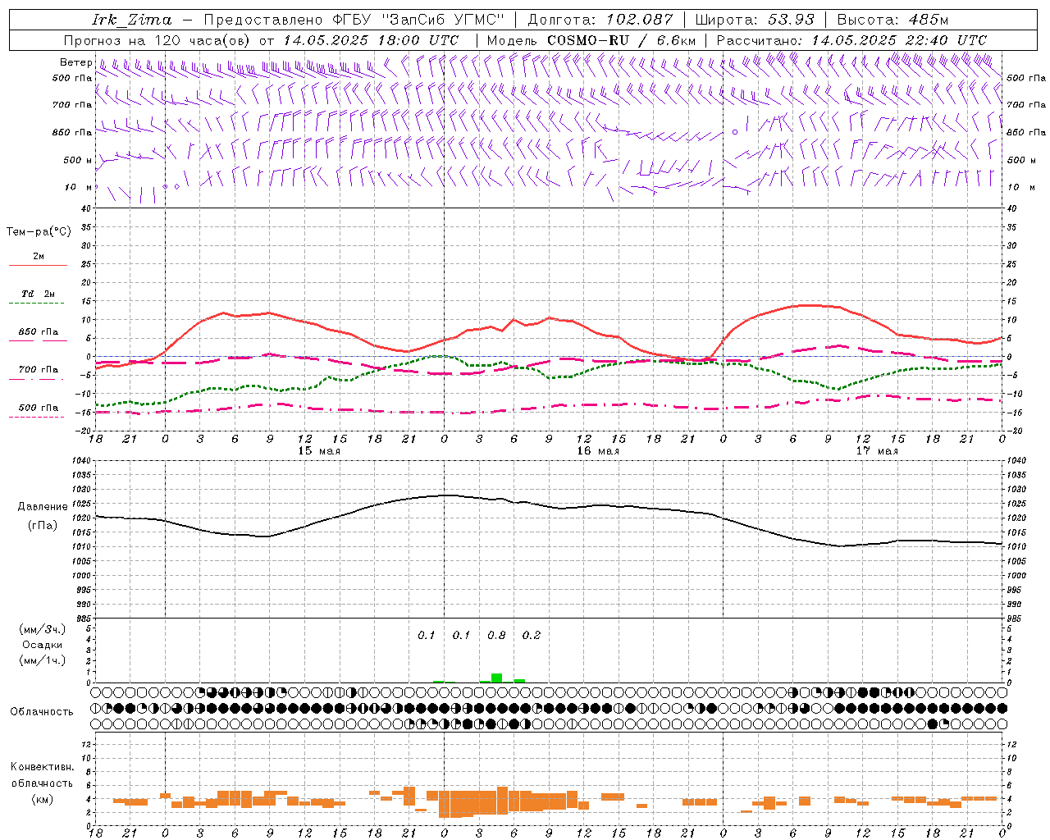Click the (км) convective cloud unit label
The height and width of the screenshot is (840, 1050).
coord(42,799)
